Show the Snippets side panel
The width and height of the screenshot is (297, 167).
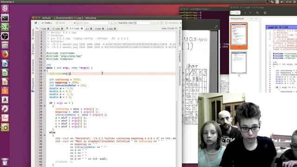click(x=180, y=56)
